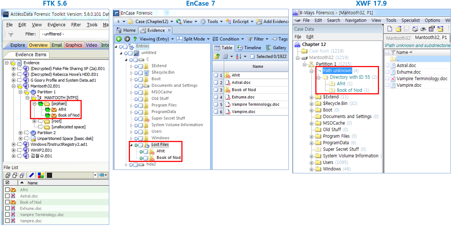Click FTK uncheck-all-files icon in File List toolbar
This screenshot has height=226, width=452.
tap(15, 175)
